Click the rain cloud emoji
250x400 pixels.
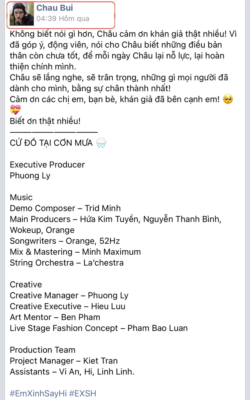pyautogui.click(x=101, y=143)
